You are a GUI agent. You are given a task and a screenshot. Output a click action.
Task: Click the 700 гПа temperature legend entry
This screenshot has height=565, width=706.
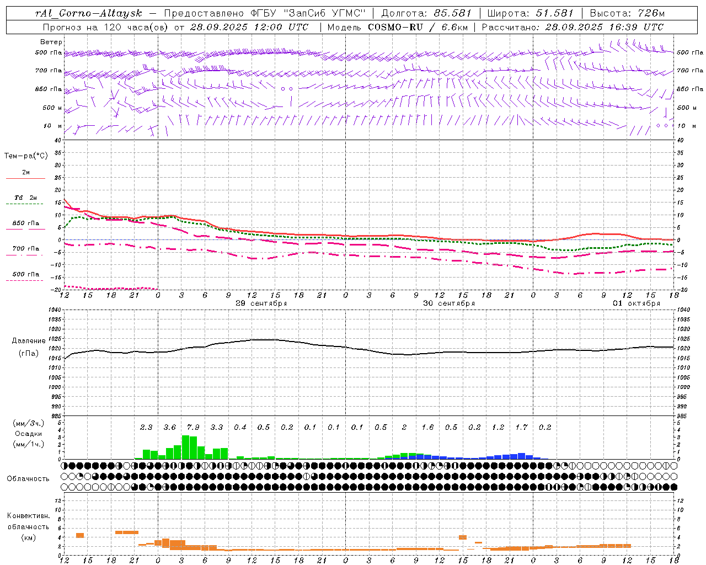click(x=26, y=249)
